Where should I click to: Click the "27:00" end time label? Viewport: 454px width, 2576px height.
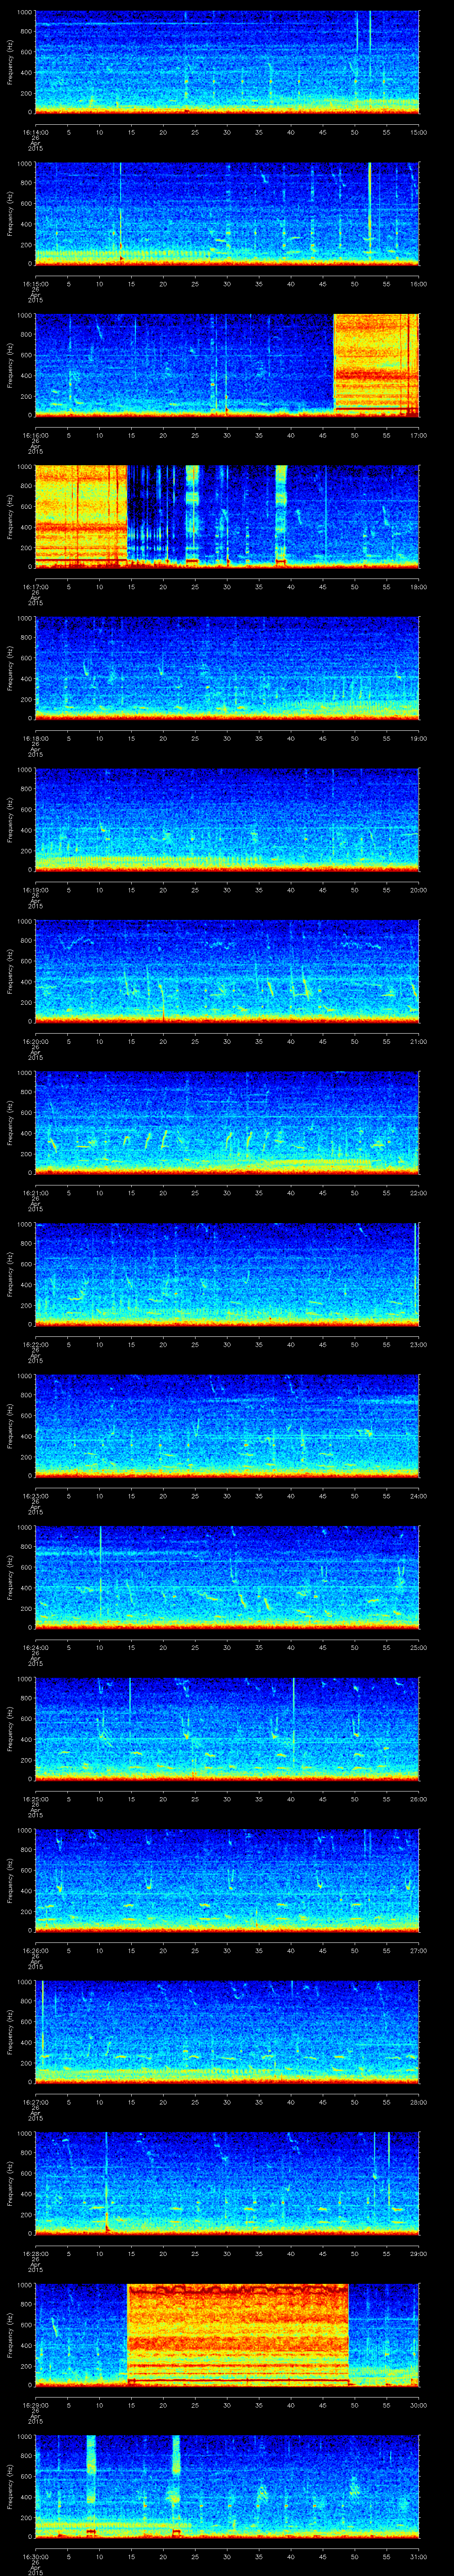coord(419,1950)
